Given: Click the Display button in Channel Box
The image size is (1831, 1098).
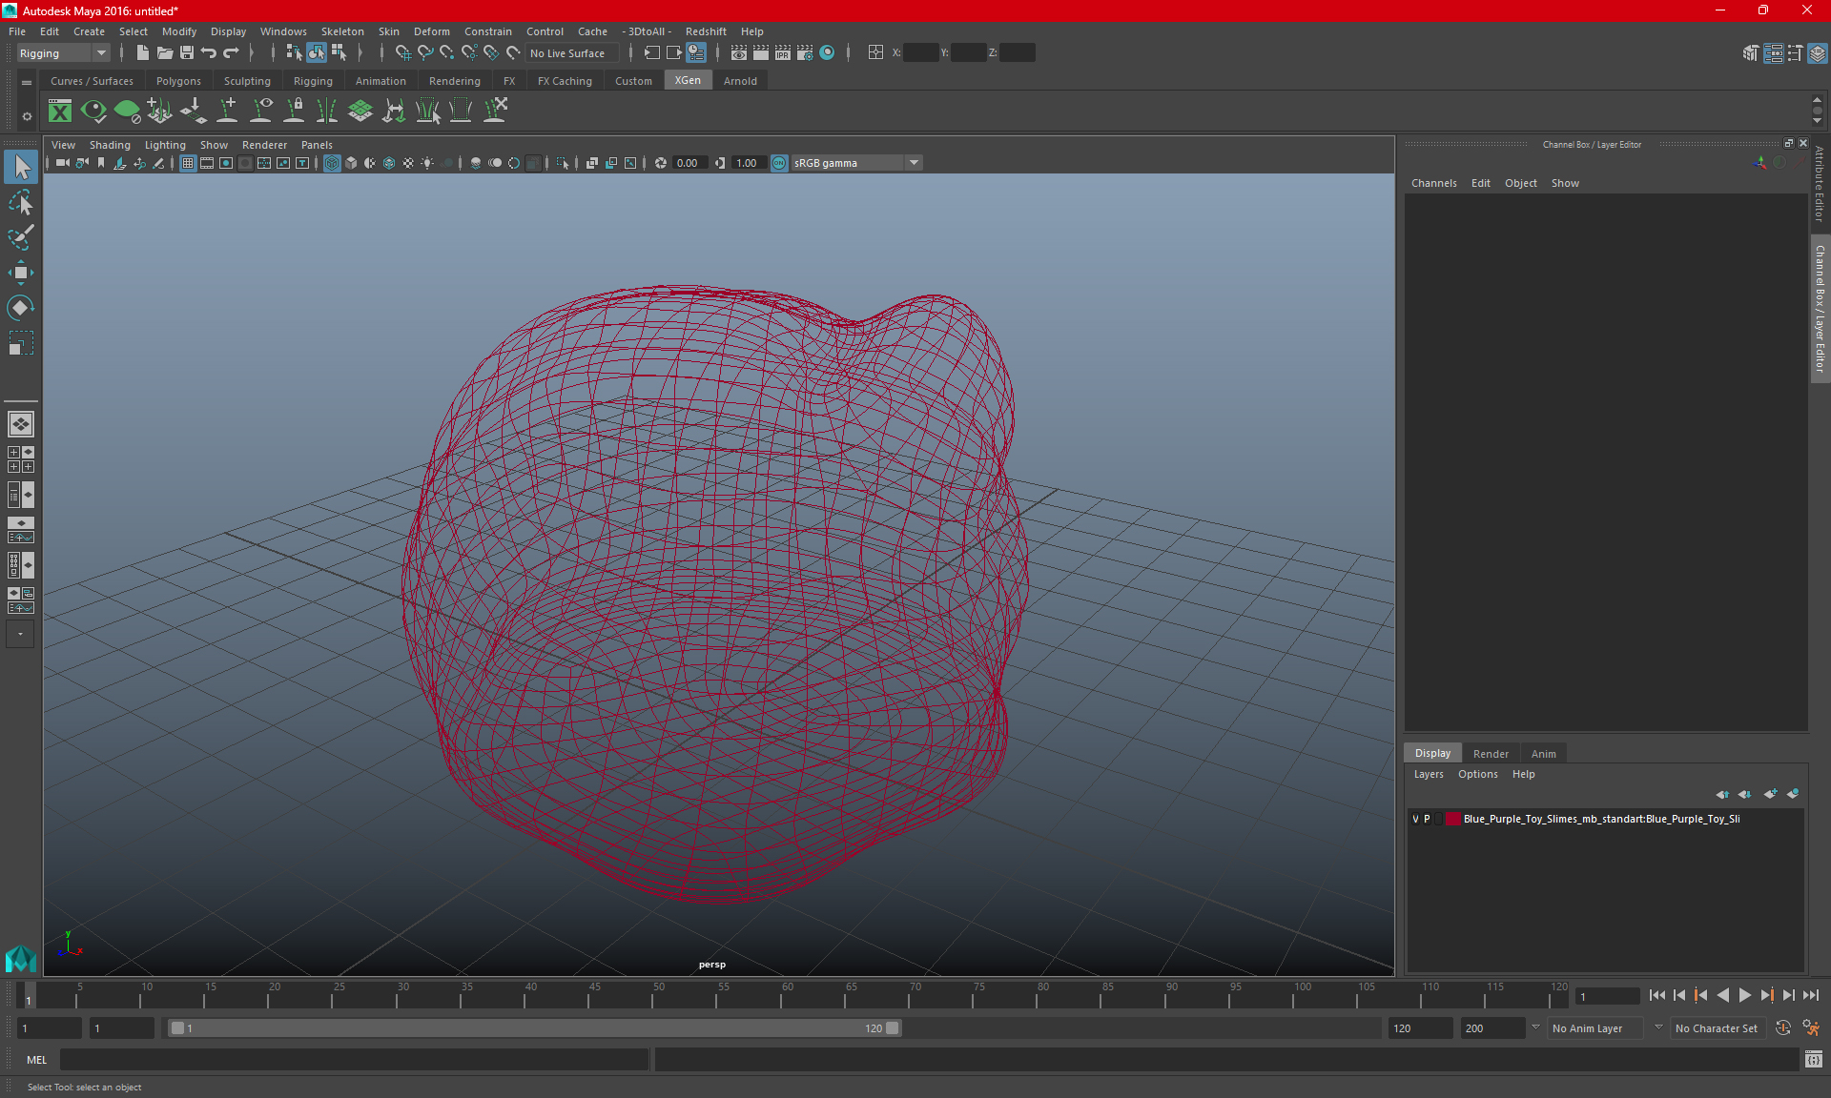Looking at the screenshot, I should [1432, 752].
